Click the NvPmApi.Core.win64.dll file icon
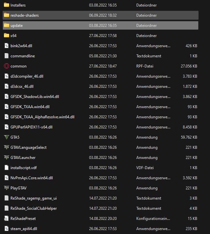210x234 pixels. point(7,178)
